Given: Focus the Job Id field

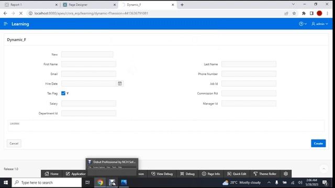Looking at the screenshot, I should 249,84.
